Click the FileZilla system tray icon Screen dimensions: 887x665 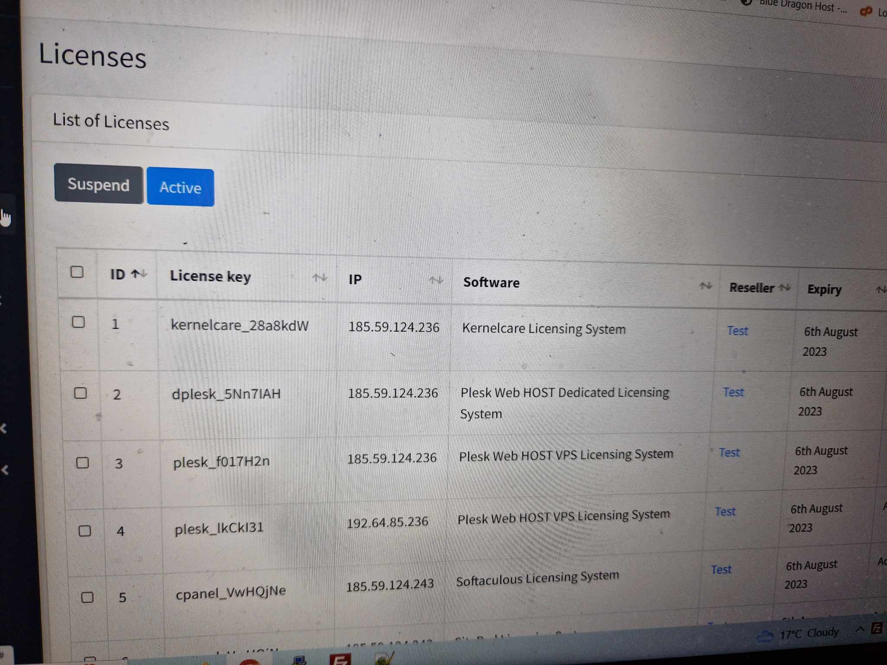(877, 628)
